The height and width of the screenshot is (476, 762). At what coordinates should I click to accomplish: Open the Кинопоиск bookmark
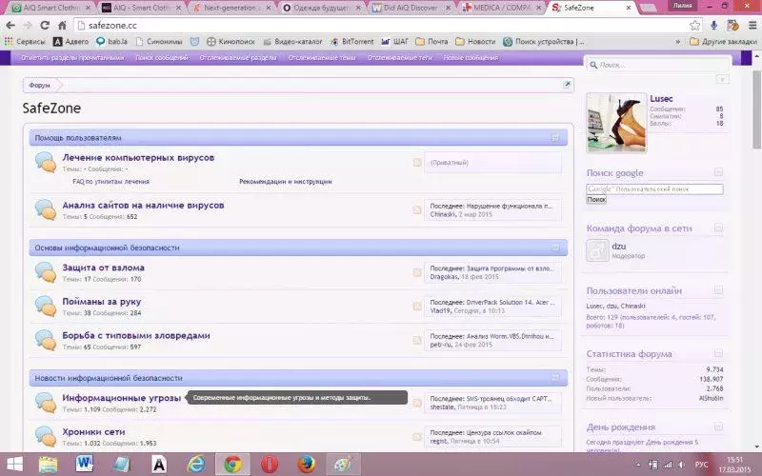click(x=231, y=42)
